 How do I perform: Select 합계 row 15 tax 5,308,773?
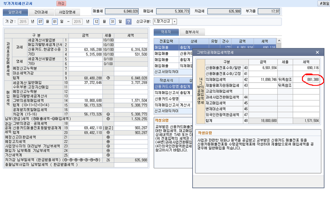coord(131,105)
